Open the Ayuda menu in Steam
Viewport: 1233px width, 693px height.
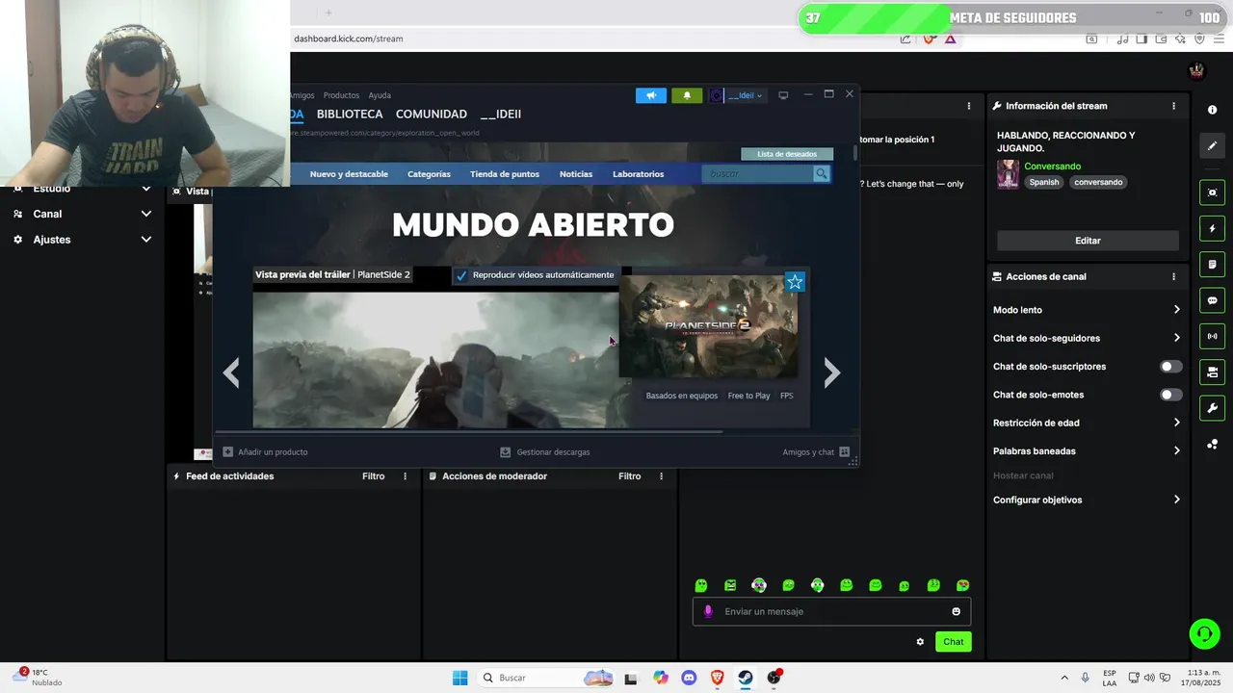[x=380, y=95]
